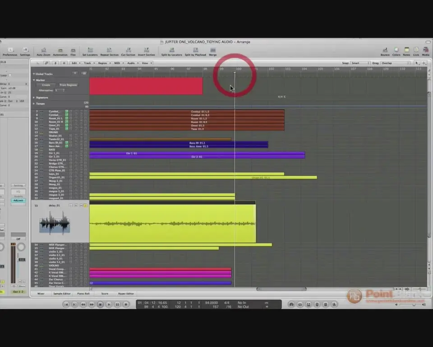Collapse the Global Tracks disclosure triangle
433x347 pixels.
pyautogui.click(x=34, y=74)
